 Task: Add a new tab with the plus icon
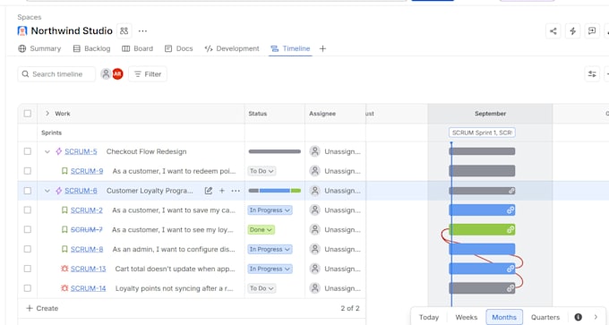click(x=322, y=48)
